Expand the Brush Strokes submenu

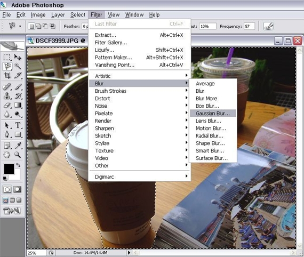pos(139,91)
